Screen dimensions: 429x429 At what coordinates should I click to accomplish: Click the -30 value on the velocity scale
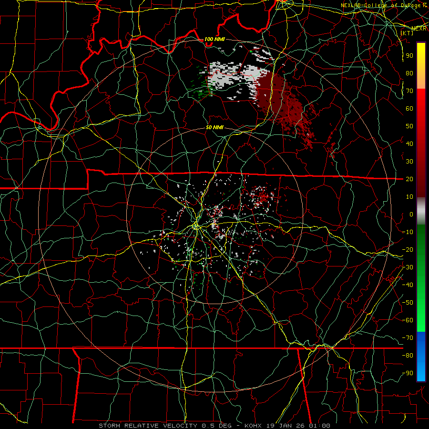(x=408, y=267)
